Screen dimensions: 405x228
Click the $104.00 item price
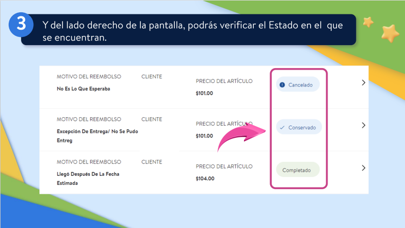pyautogui.click(x=205, y=179)
